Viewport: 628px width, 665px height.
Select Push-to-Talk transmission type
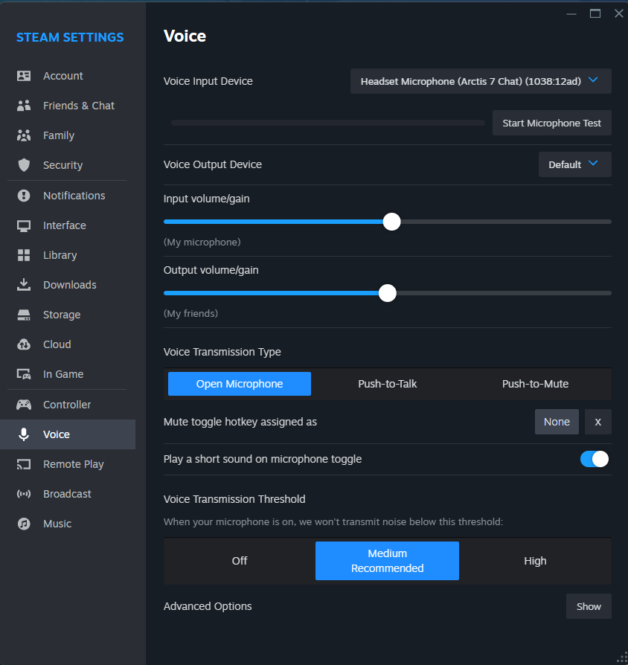(387, 384)
